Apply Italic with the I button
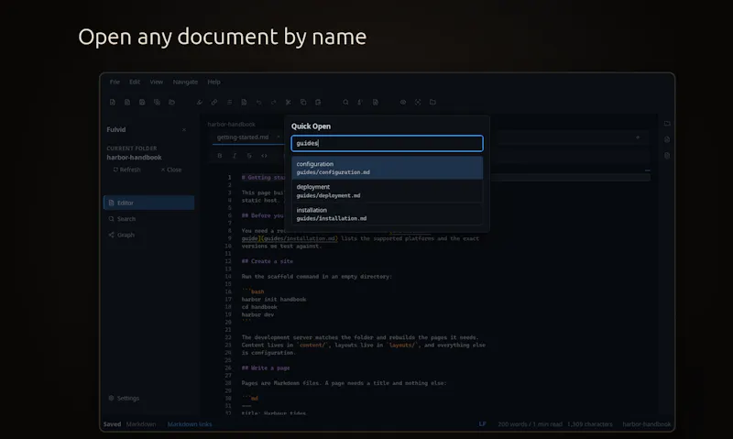 (235, 156)
